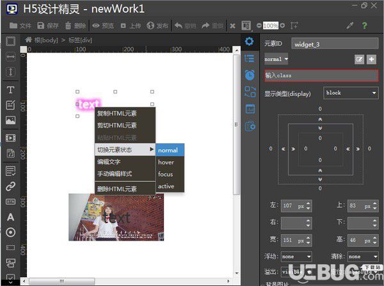Select the radio button circle tool
Screen dimensions: 384x286
point(10,232)
